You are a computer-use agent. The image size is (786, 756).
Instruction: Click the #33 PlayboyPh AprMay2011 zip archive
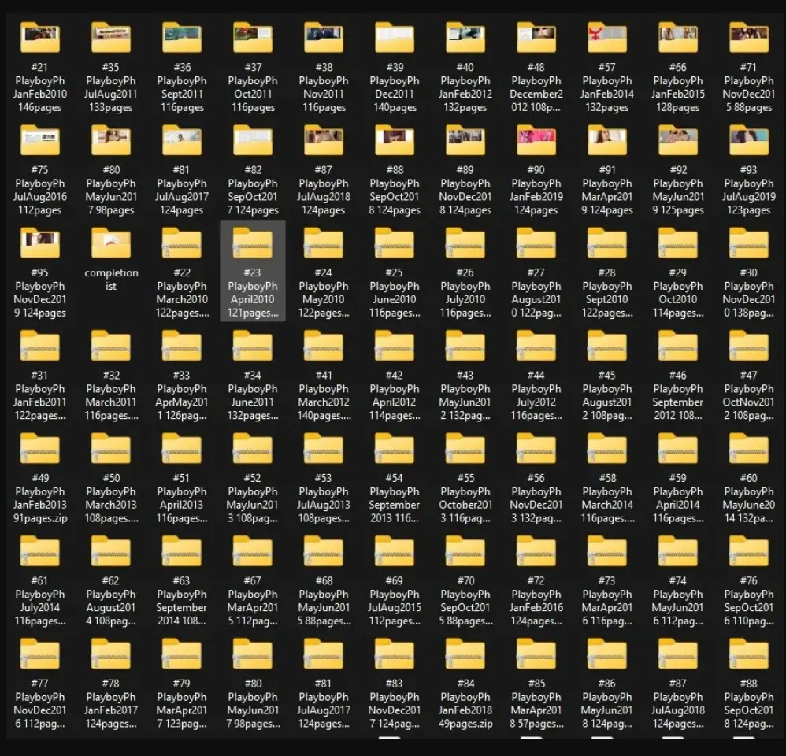(182, 346)
